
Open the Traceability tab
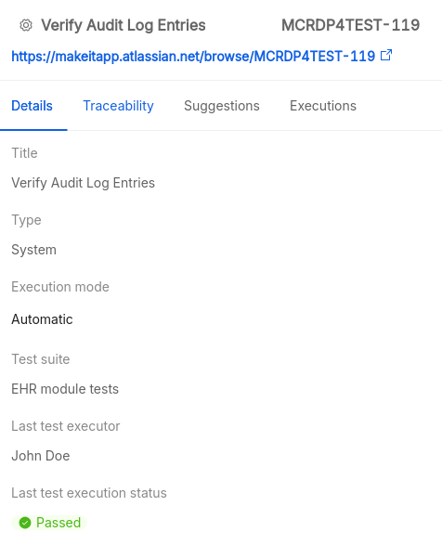pyautogui.click(x=118, y=106)
